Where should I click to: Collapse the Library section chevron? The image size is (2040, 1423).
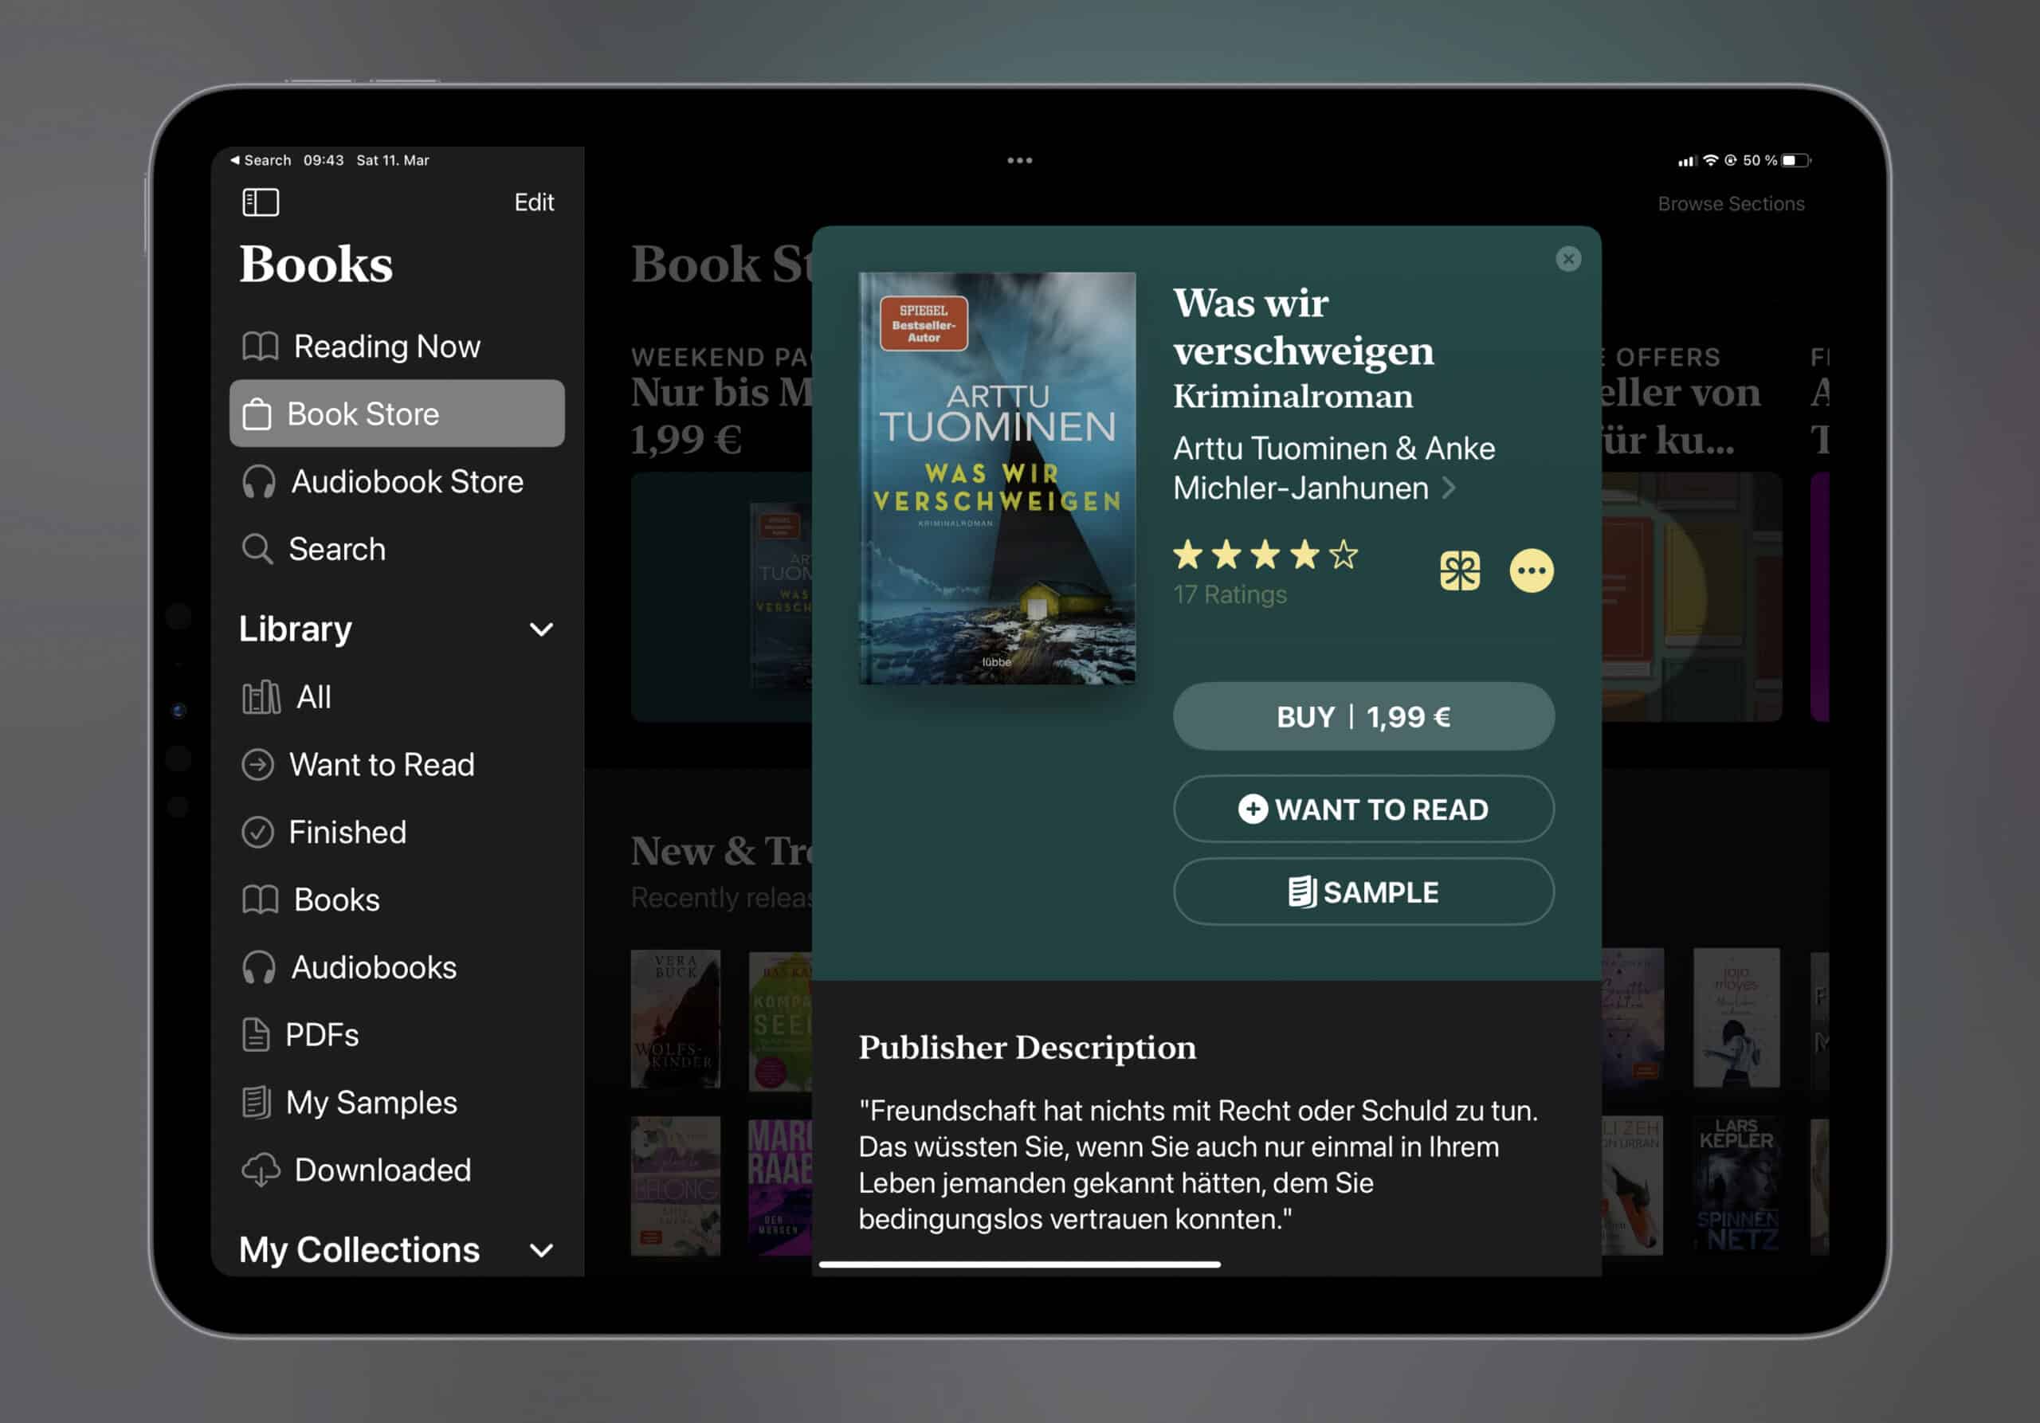coord(541,629)
